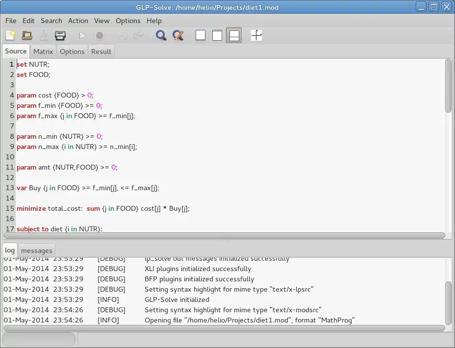
Task: Click log entry mentioning 'text/x-lpsrc'
Action: point(229,289)
